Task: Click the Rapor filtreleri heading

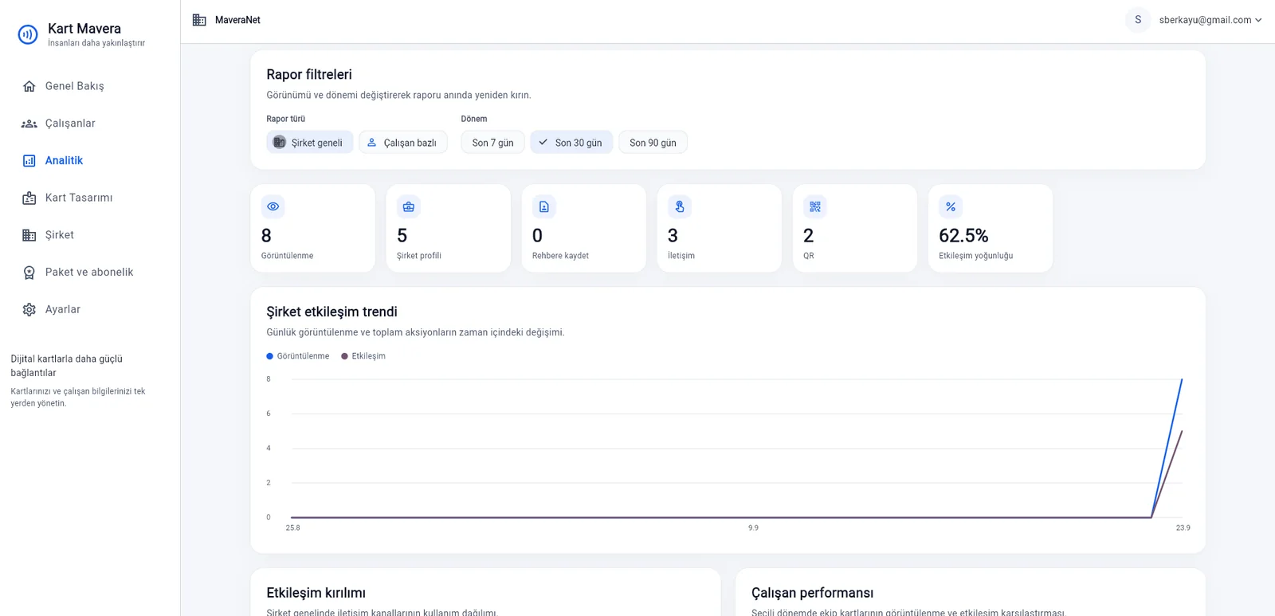Action: 309,74
